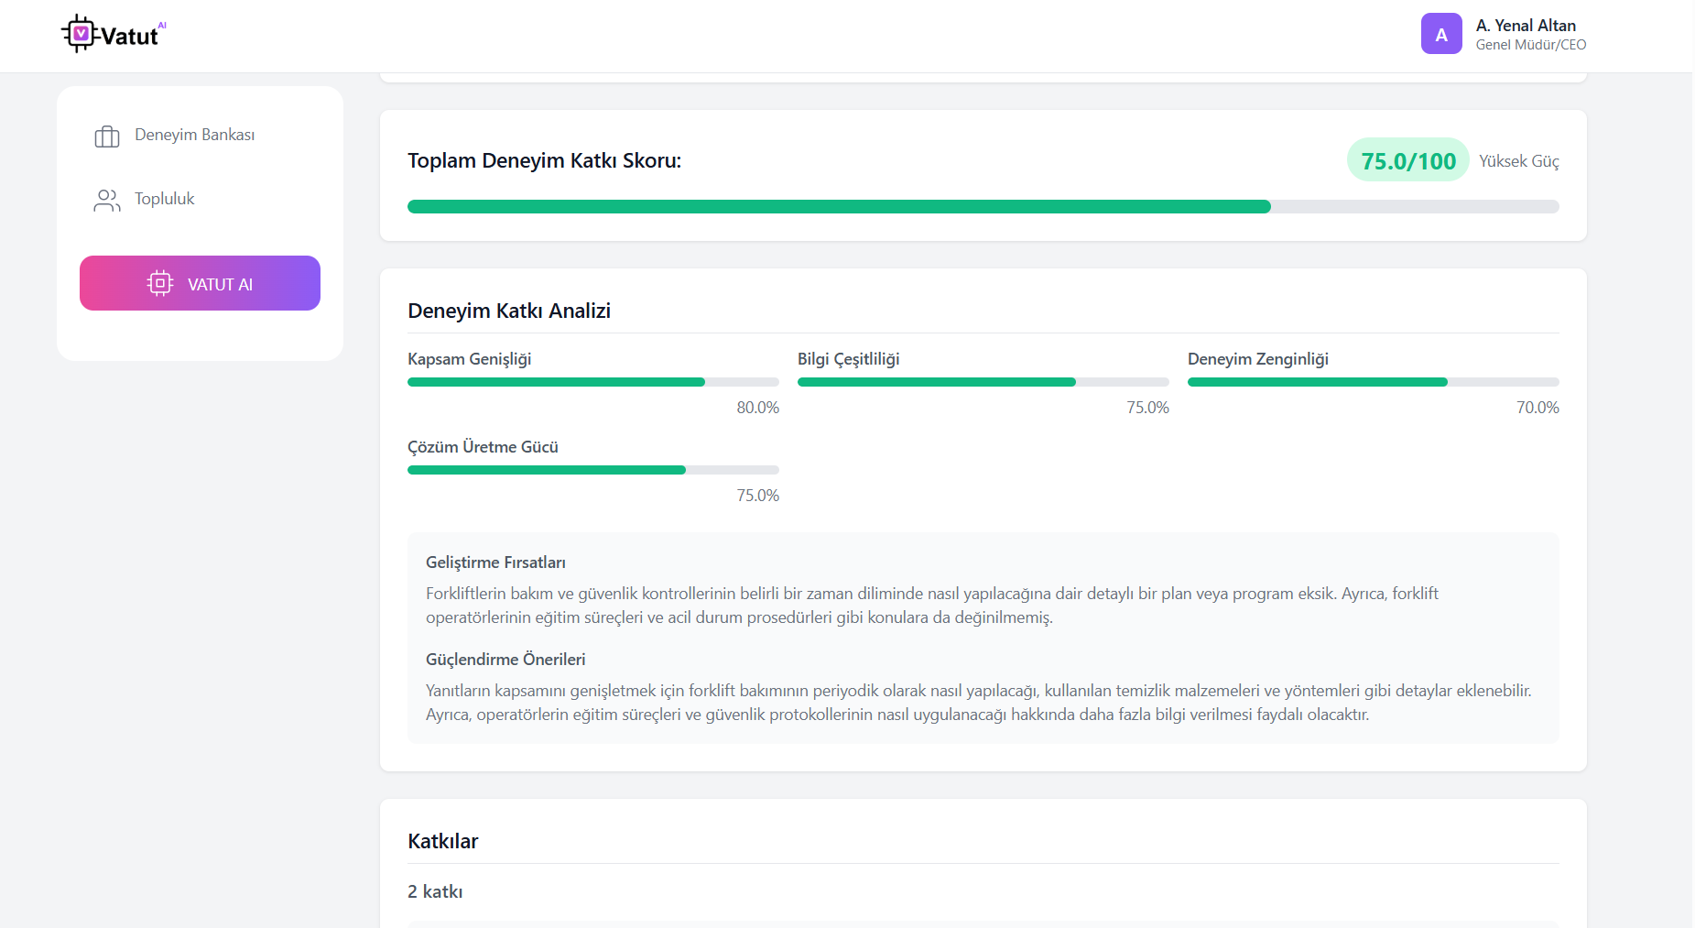Click the Topluluk people icon
The height and width of the screenshot is (928, 1695).
pos(107,201)
